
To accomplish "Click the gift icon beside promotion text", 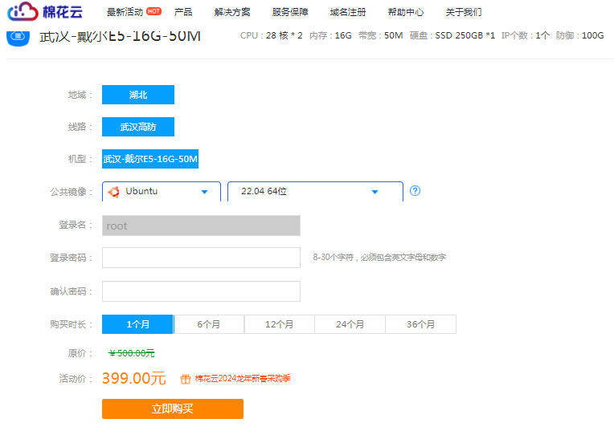I will (x=185, y=379).
